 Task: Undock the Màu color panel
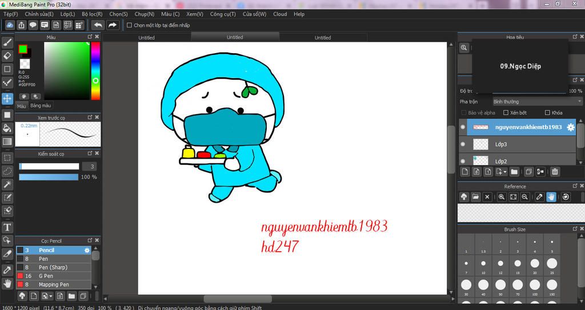click(90, 37)
